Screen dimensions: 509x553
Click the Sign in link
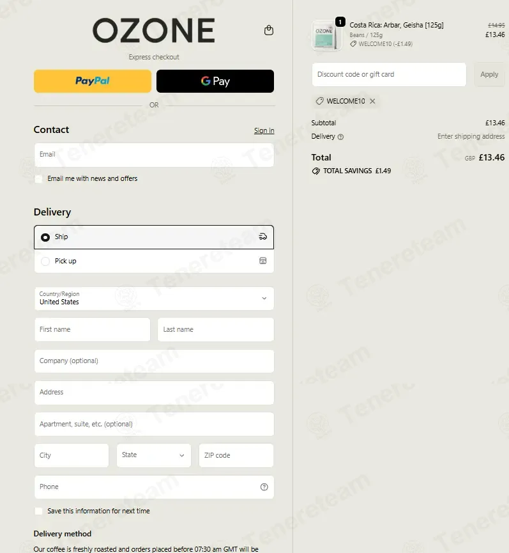pos(264,130)
